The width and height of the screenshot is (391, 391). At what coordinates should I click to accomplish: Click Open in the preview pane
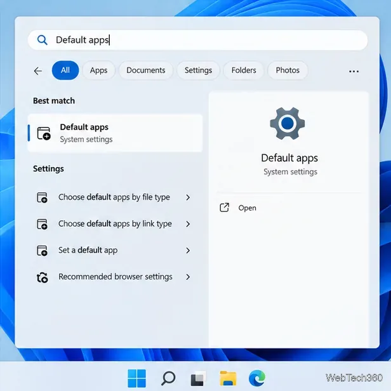(247, 208)
